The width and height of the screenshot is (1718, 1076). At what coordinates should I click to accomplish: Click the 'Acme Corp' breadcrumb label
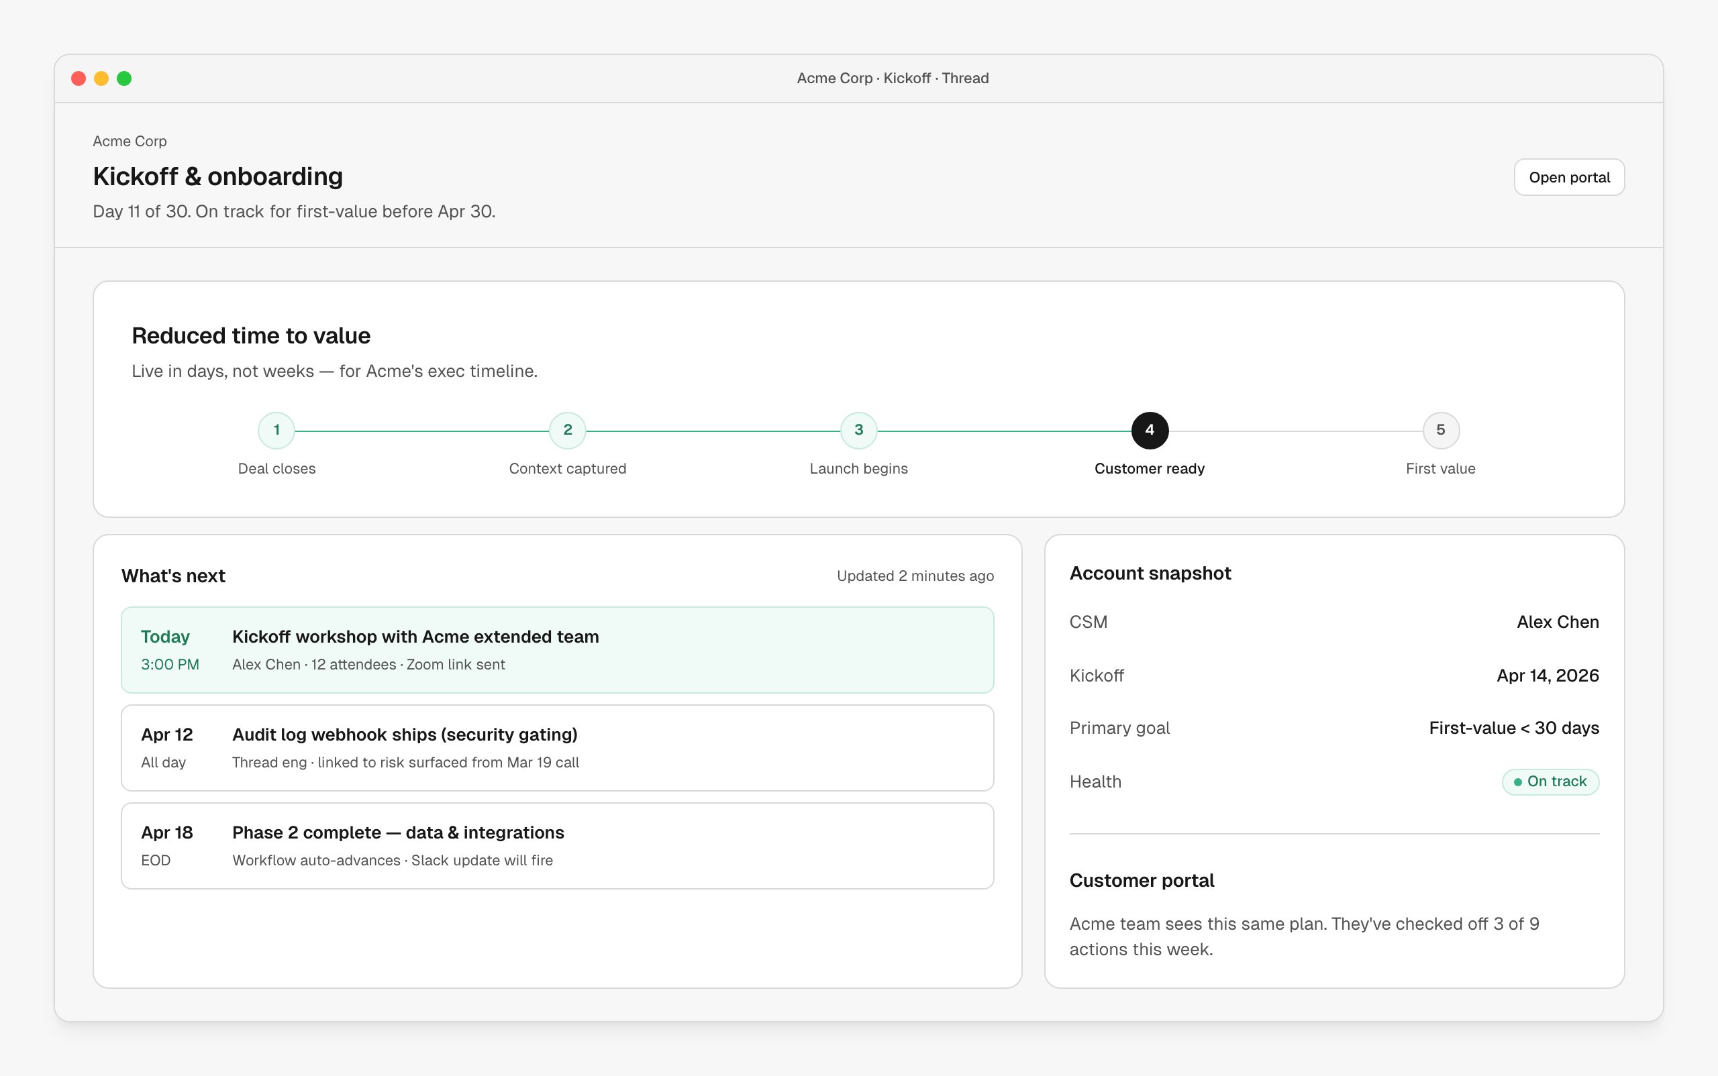130,141
